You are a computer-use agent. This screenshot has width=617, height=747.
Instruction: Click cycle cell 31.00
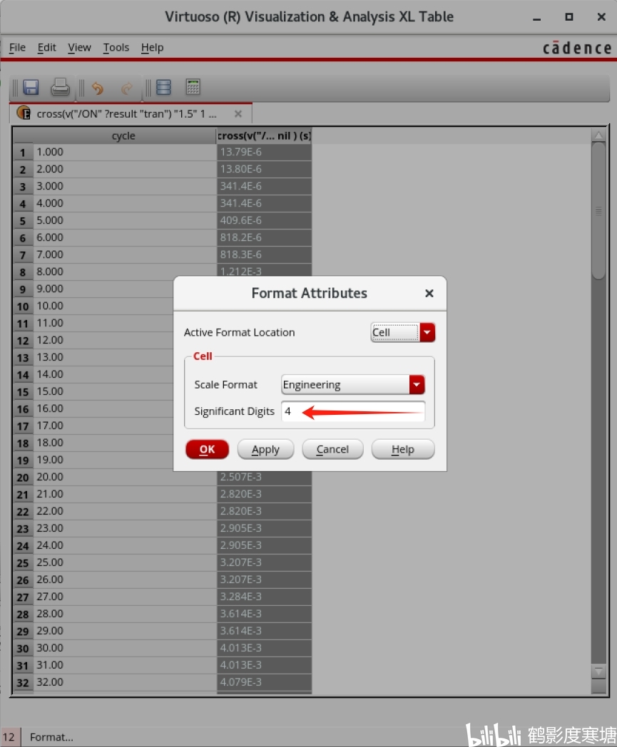pos(124,665)
